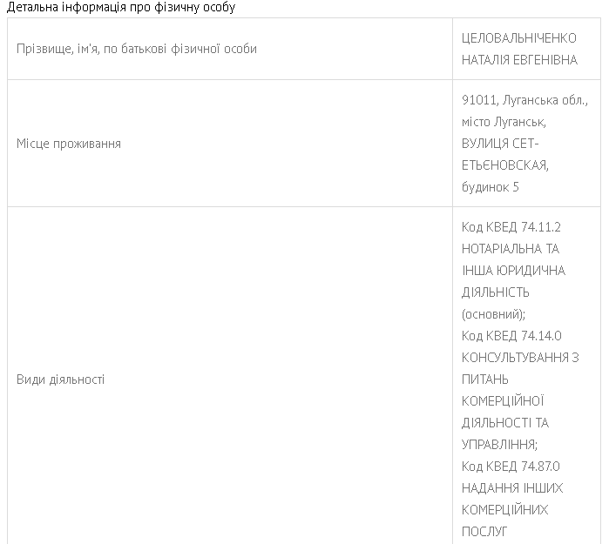
Task: Click the text 'НАТАЛІЯ ЕВГЕНІВНА'
Action: [519, 60]
